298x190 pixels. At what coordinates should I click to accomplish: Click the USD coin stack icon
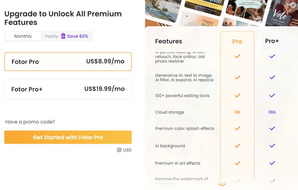tap(119, 150)
